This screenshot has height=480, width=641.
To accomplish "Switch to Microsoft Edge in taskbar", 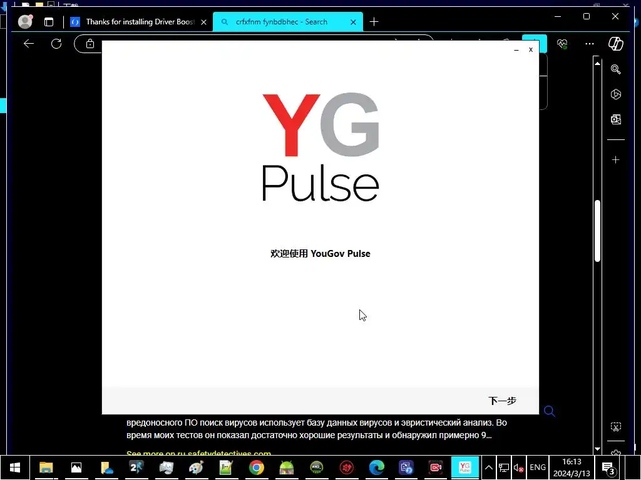I will [376, 467].
